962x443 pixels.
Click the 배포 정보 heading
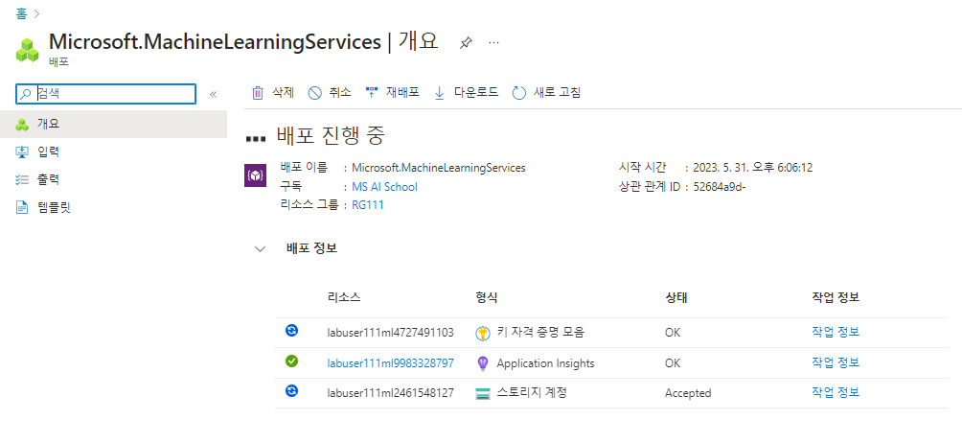311,248
